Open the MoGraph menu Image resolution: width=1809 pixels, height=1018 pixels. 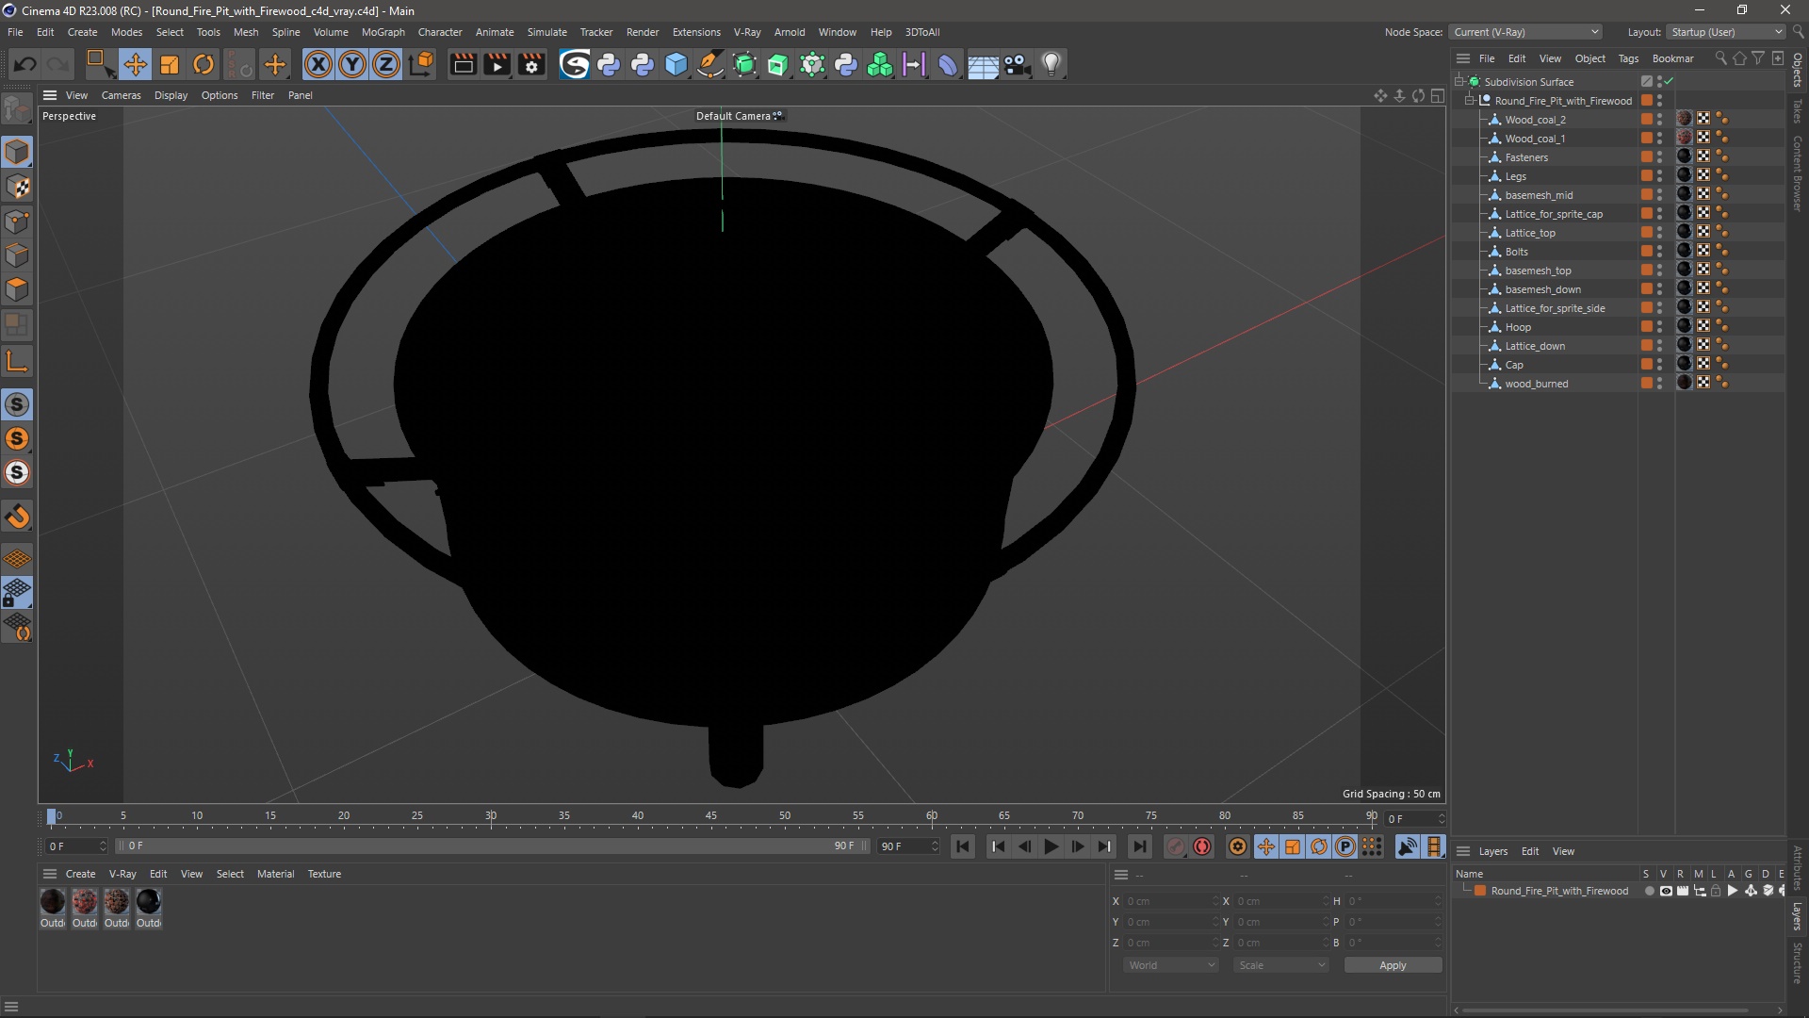tap(383, 32)
